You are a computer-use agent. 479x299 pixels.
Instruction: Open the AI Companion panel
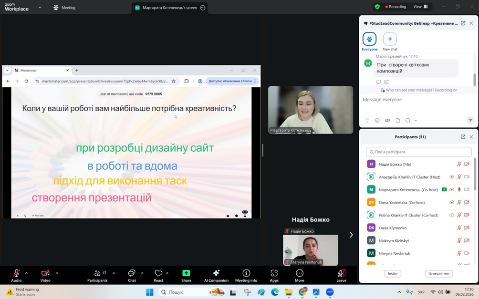tap(216, 275)
